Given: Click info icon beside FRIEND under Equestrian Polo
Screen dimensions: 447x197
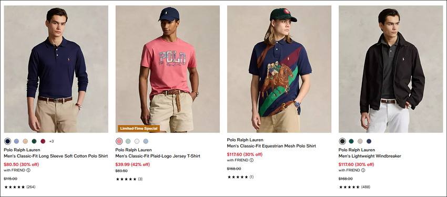Looking at the screenshot, I should click(251, 160).
